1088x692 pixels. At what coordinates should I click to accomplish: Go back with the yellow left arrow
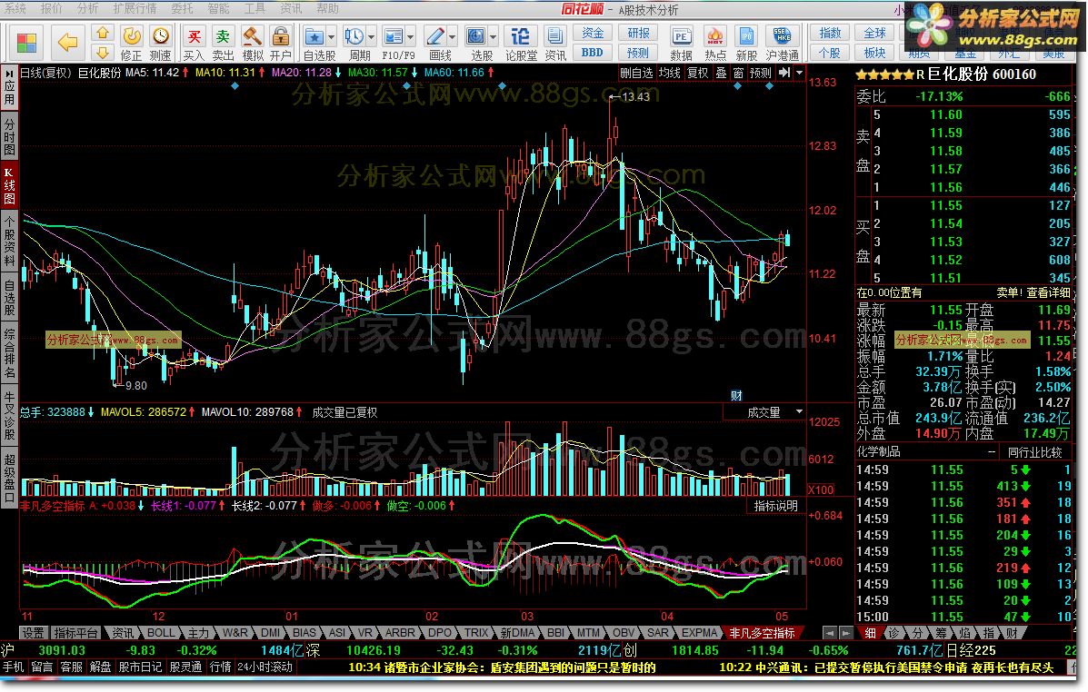click(67, 43)
